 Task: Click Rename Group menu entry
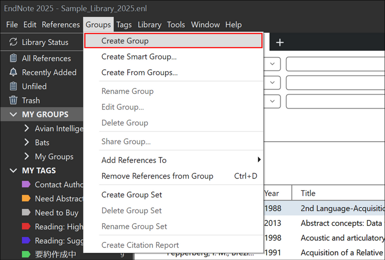tap(173, 91)
